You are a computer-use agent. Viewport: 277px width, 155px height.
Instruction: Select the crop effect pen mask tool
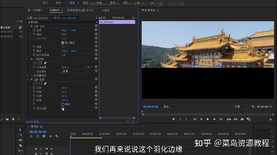click(x=45, y=84)
